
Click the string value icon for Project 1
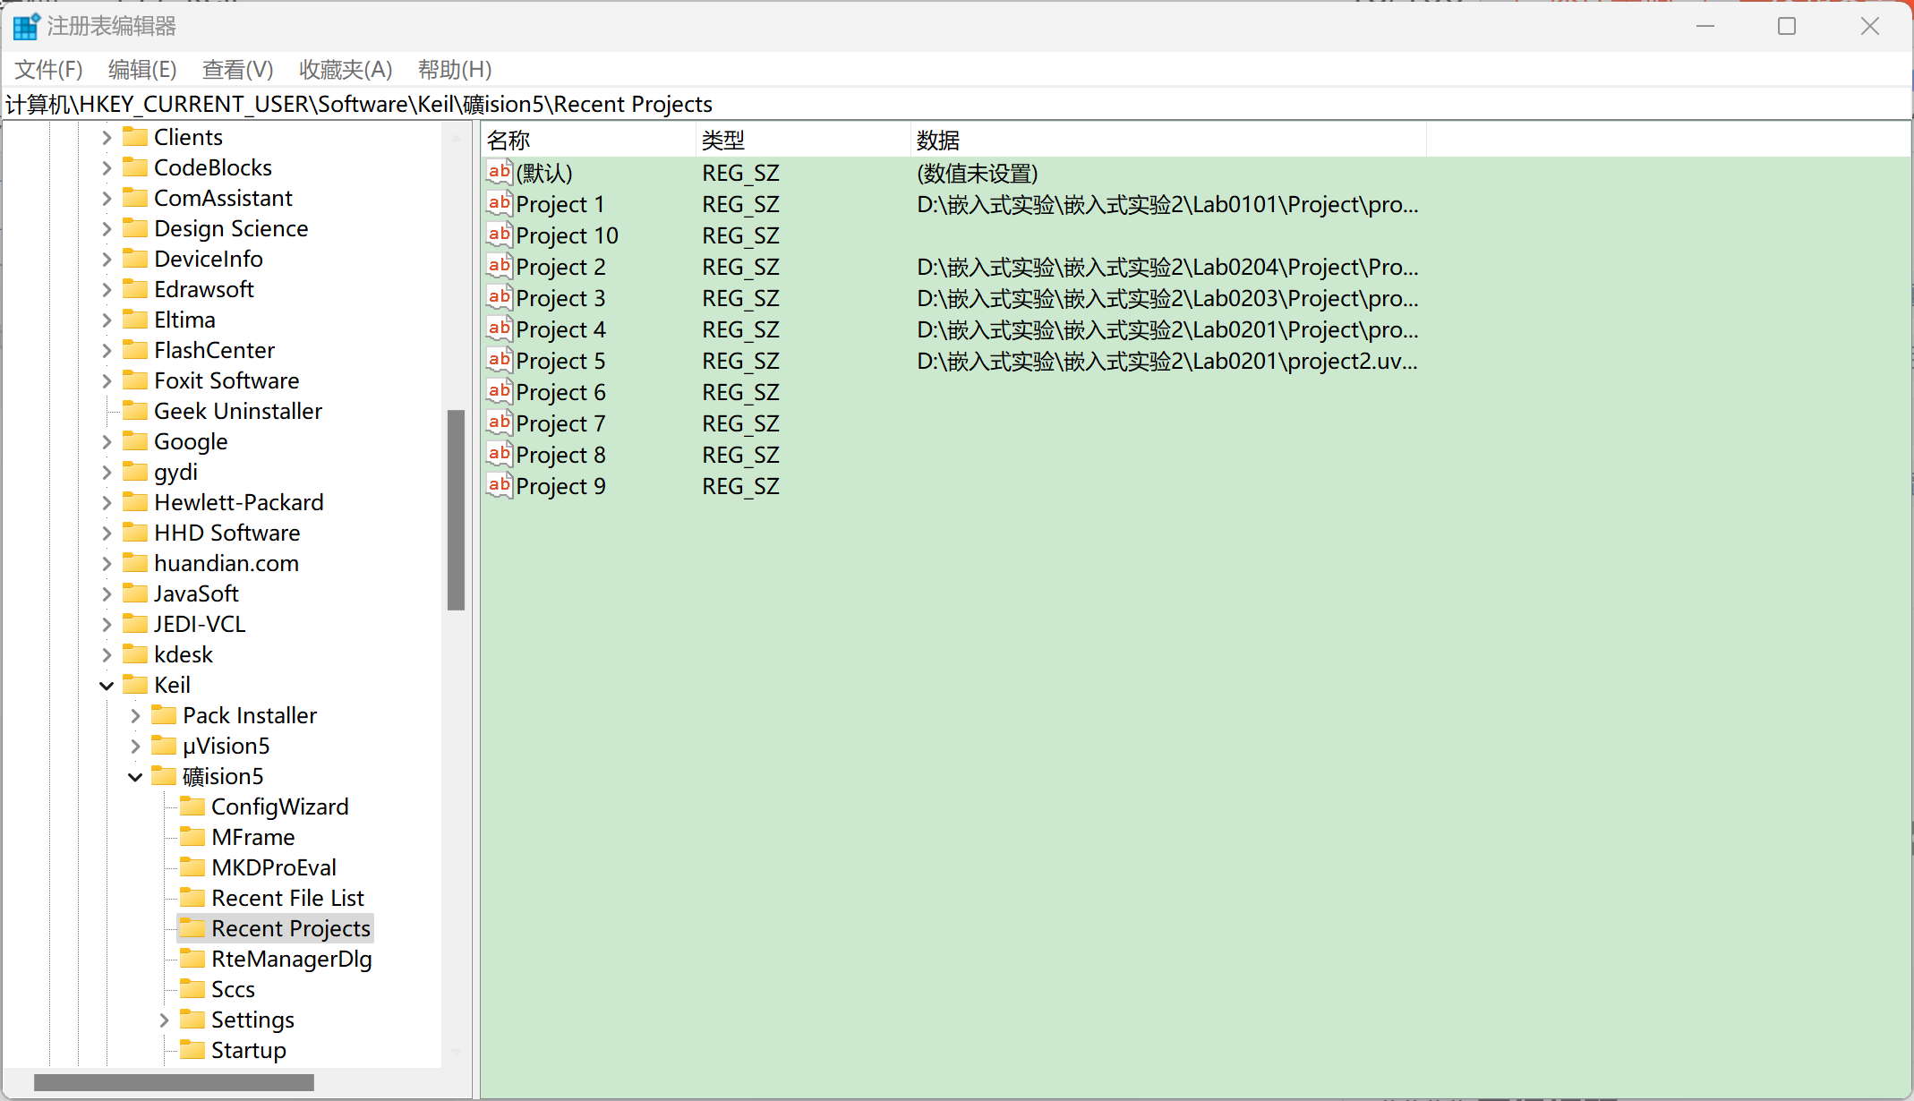point(500,204)
